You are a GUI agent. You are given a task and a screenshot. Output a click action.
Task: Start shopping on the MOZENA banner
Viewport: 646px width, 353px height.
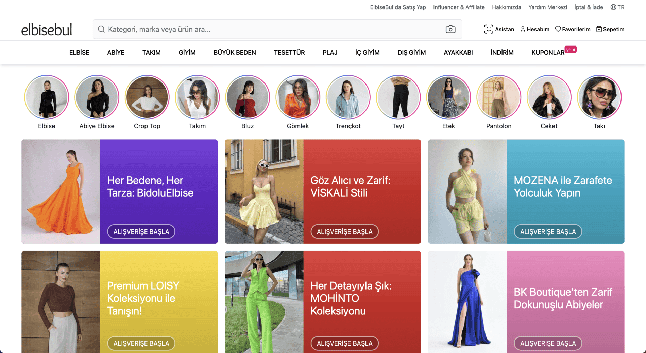548,231
